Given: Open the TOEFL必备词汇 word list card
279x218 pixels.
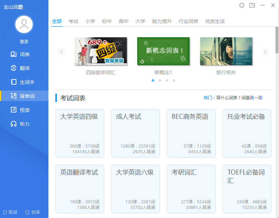Looking at the screenshot, I should (x=247, y=189).
